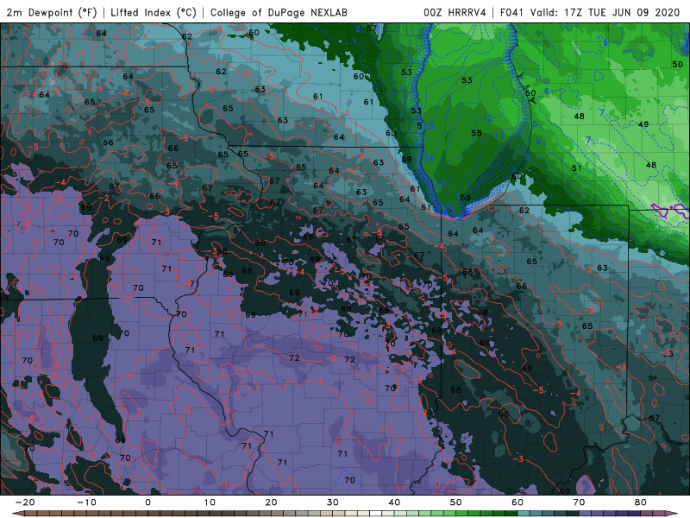Click the "40" label on the color scale
The image size is (690, 518).
(x=394, y=502)
